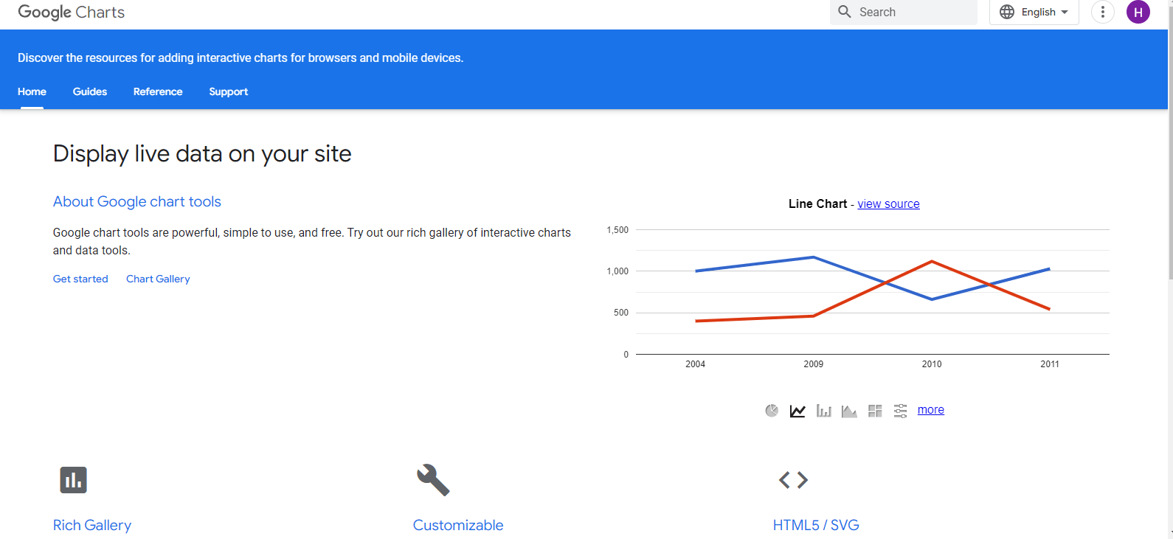Open the Chart Gallery link
Screen dimensions: 1173x539
(x=157, y=279)
